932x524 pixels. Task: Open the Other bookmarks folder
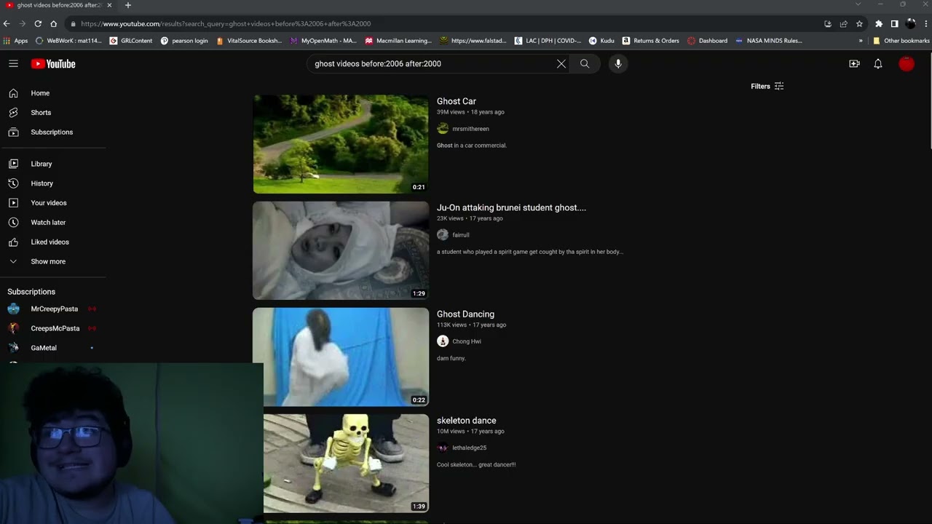pos(901,41)
